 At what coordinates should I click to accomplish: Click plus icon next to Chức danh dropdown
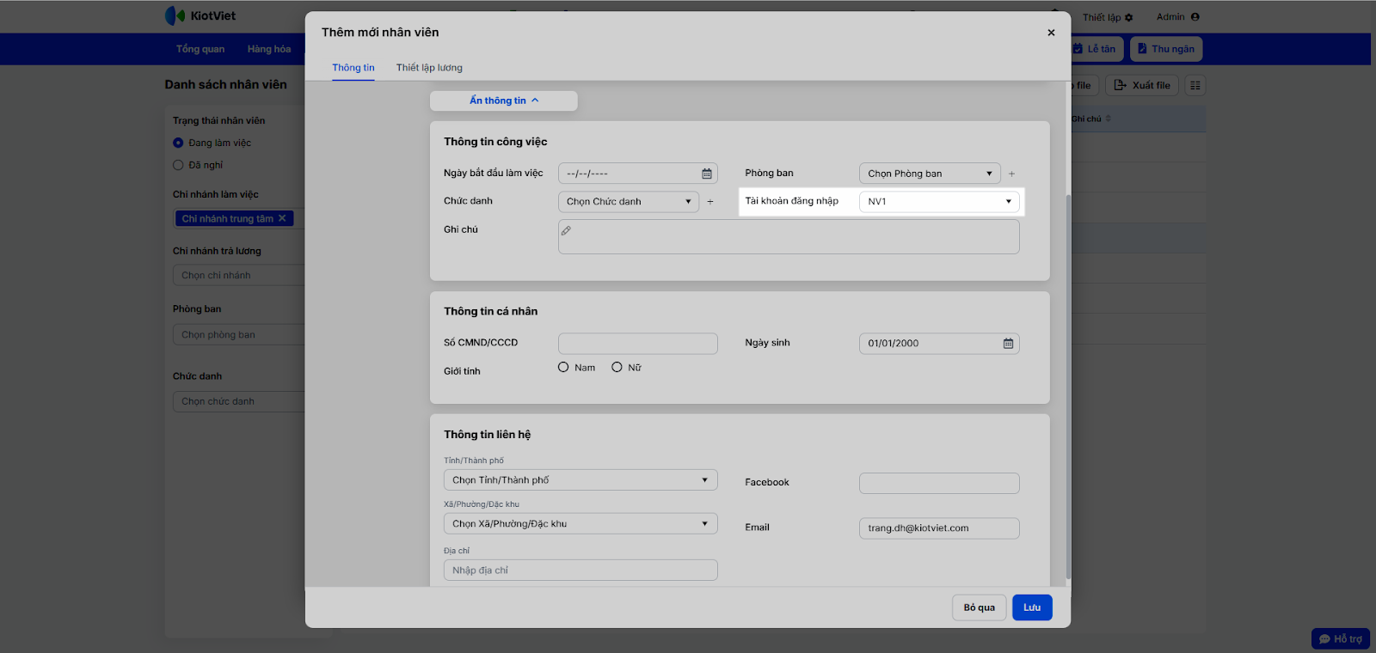click(x=709, y=202)
